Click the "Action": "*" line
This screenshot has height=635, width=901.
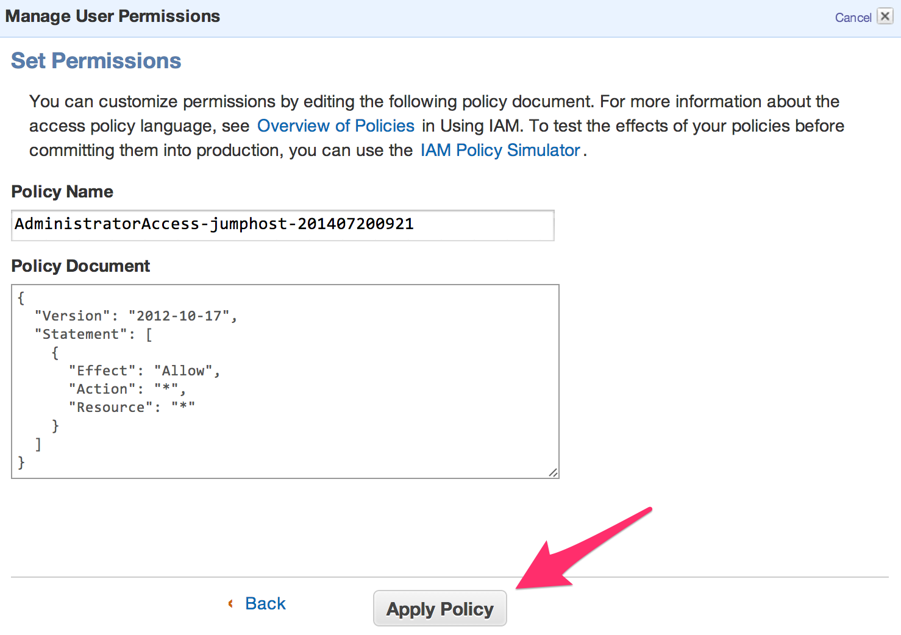(127, 389)
